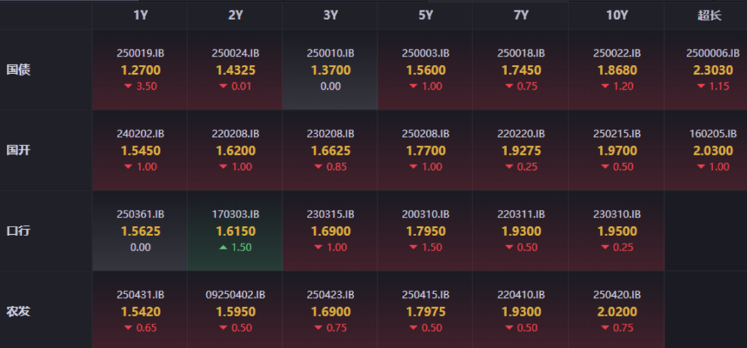Viewport: 747px width, 348px height.
Task: Click the down arrow in 230310.IB cell
Action: point(605,247)
